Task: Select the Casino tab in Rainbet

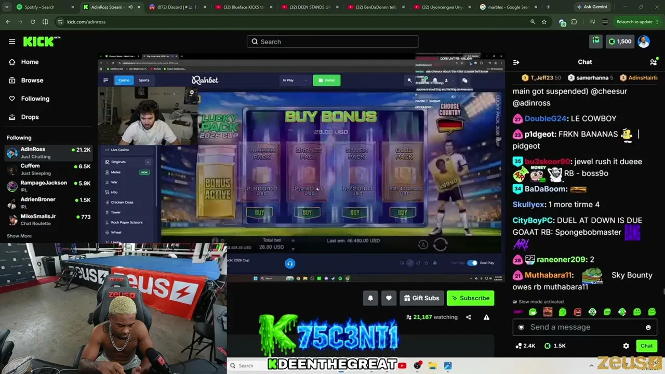Action: [124, 80]
